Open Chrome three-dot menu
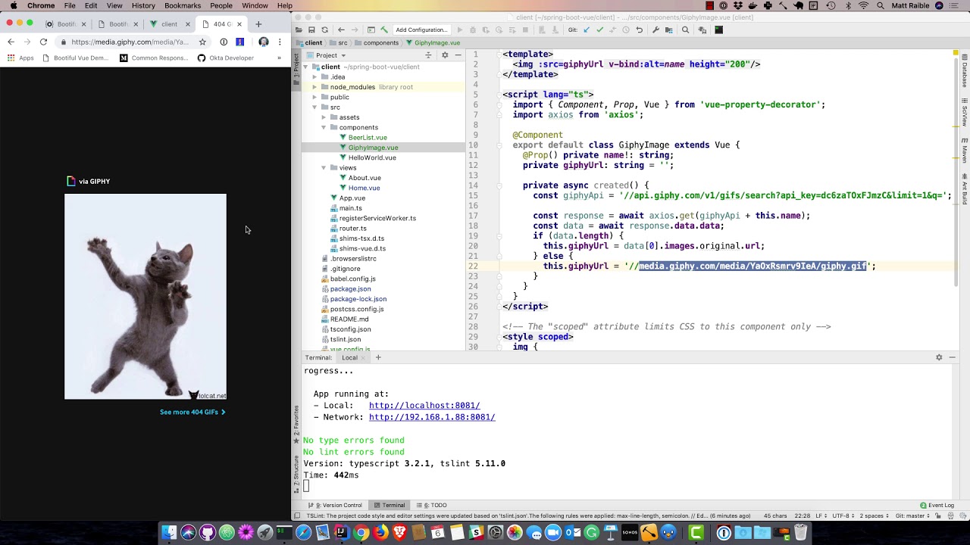 280,42
